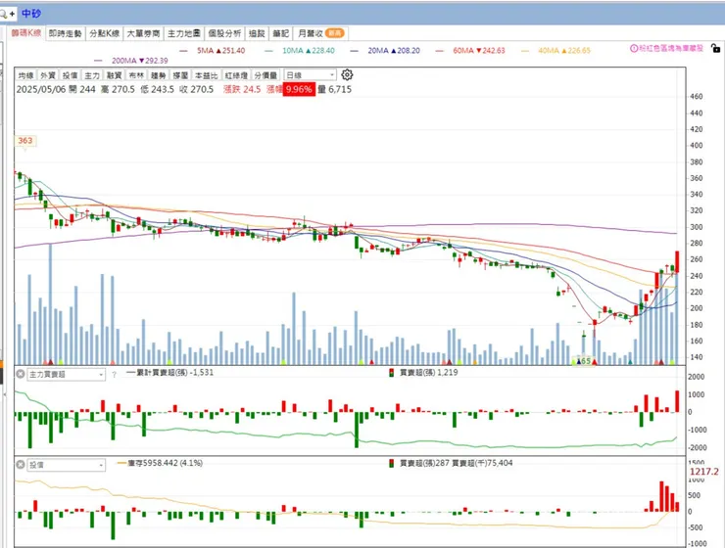Screen dimensions: 725x548
Task: Click the orange badge on 月營收 tab
Action: (x=334, y=33)
